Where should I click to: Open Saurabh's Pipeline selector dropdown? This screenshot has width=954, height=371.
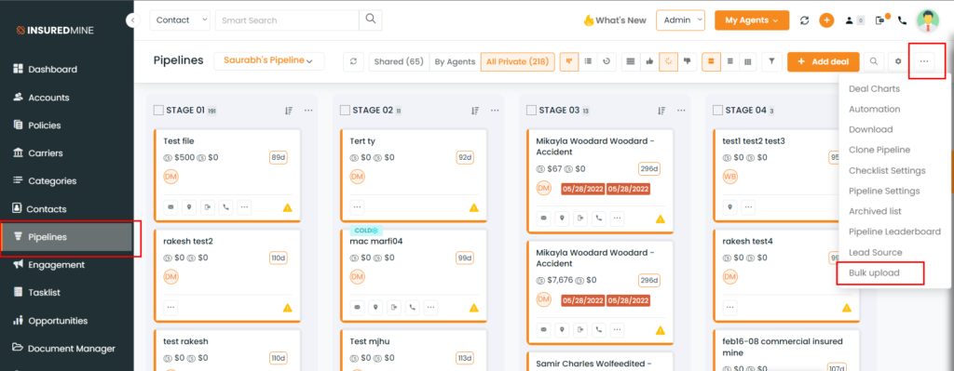pyautogui.click(x=268, y=60)
